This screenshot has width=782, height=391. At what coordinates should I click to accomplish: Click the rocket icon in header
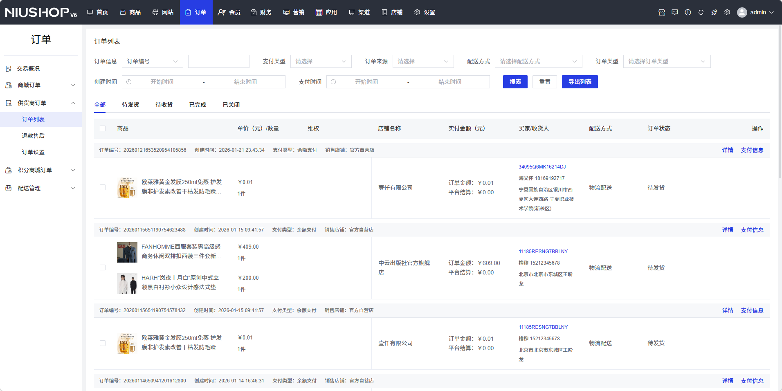[x=714, y=12]
